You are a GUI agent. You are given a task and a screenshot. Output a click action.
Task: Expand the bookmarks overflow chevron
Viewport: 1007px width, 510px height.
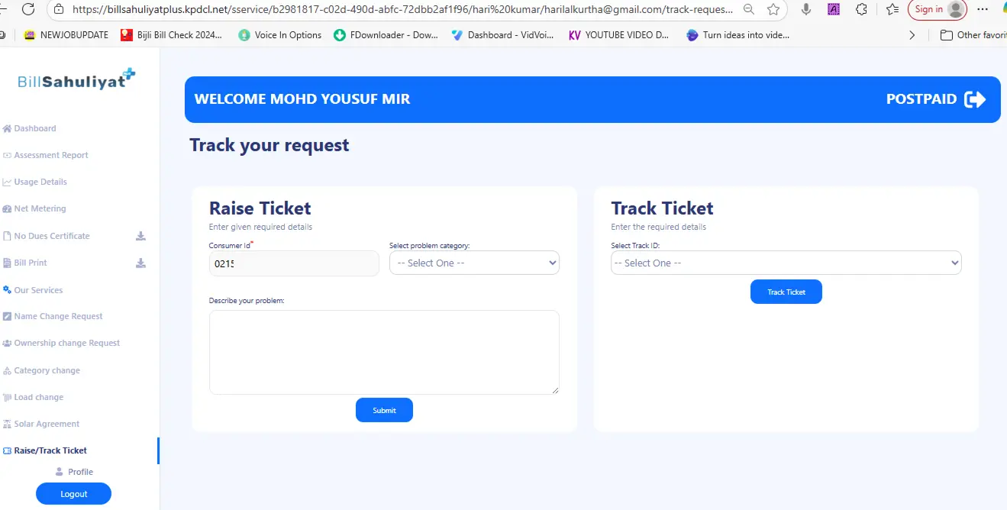912,35
